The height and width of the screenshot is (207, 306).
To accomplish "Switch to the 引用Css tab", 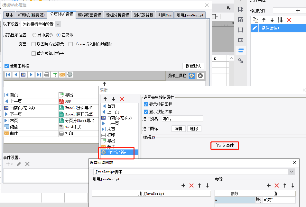I will [165, 15].
